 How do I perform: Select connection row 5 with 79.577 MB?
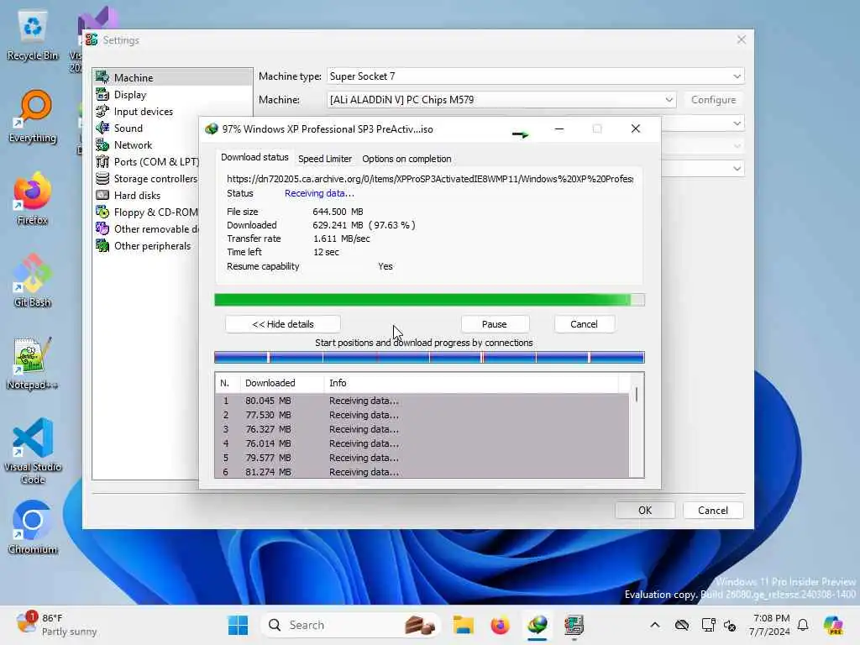point(422,458)
